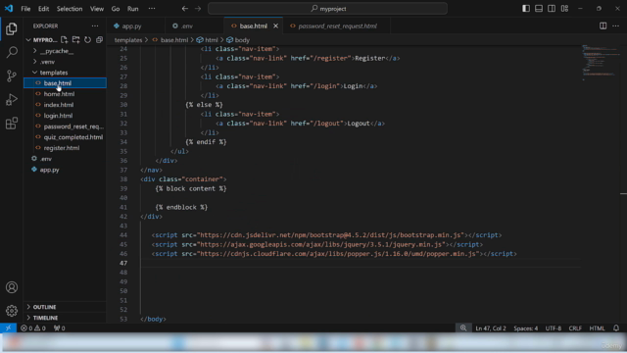Open Explorer views and more actions menu
Screen dimensions: 627x353
pyautogui.click(x=95, y=26)
